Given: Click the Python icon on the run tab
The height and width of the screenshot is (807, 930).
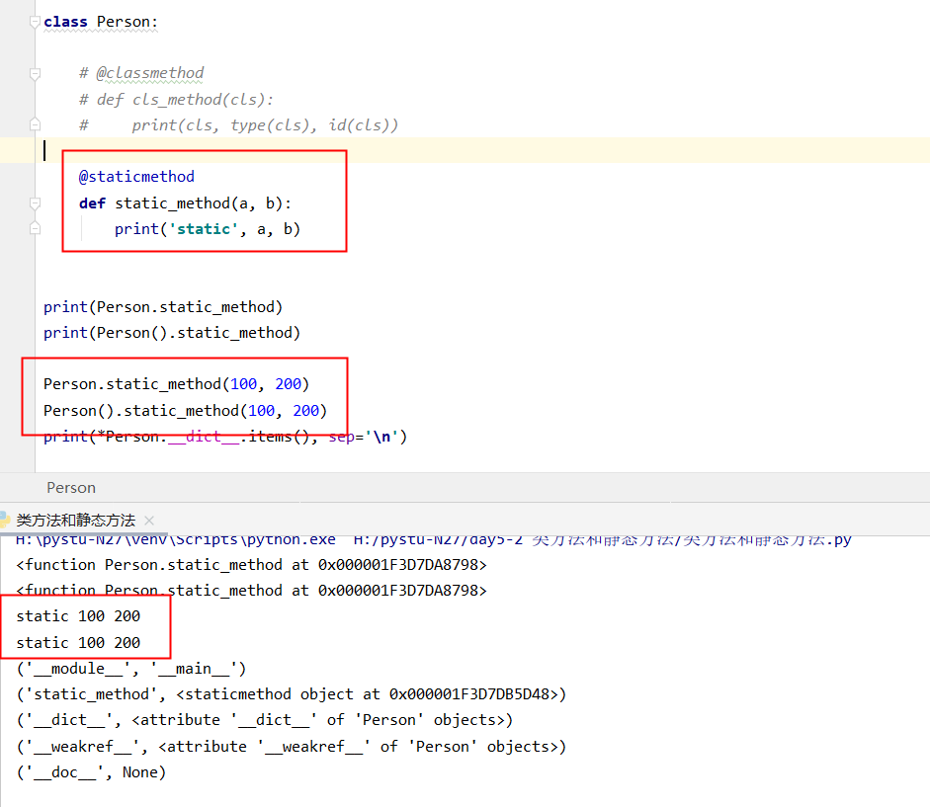Looking at the screenshot, I should coord(5,521).
